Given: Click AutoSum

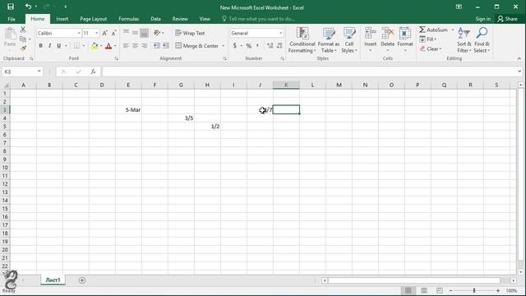Looking at the screenshot, I should tap(433, 30).
